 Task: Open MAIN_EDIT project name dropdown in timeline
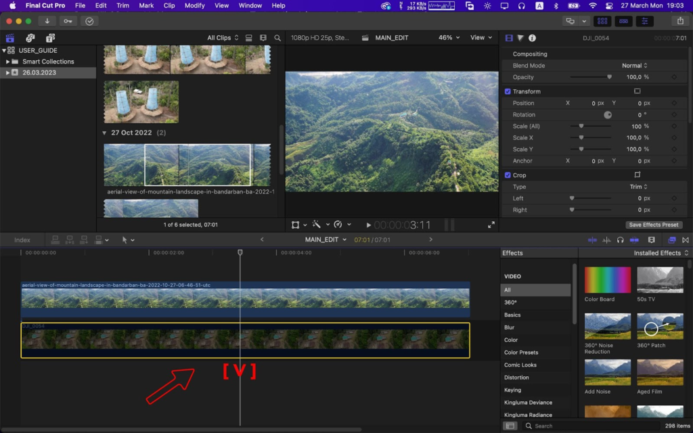pyautogui.click(x=326, y=240)
